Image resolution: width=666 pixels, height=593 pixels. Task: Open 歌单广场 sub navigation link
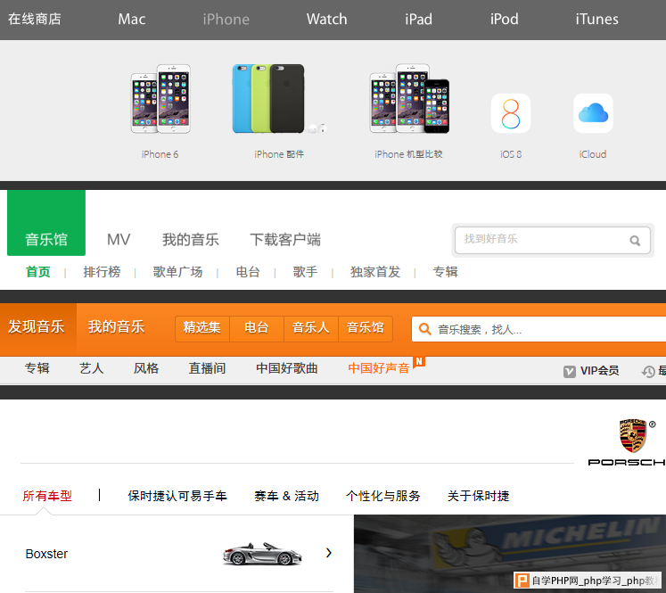click(x=177, y=272)
